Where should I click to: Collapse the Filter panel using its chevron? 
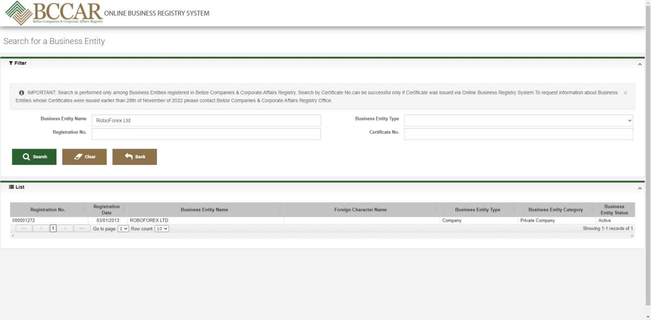point(640,64)
